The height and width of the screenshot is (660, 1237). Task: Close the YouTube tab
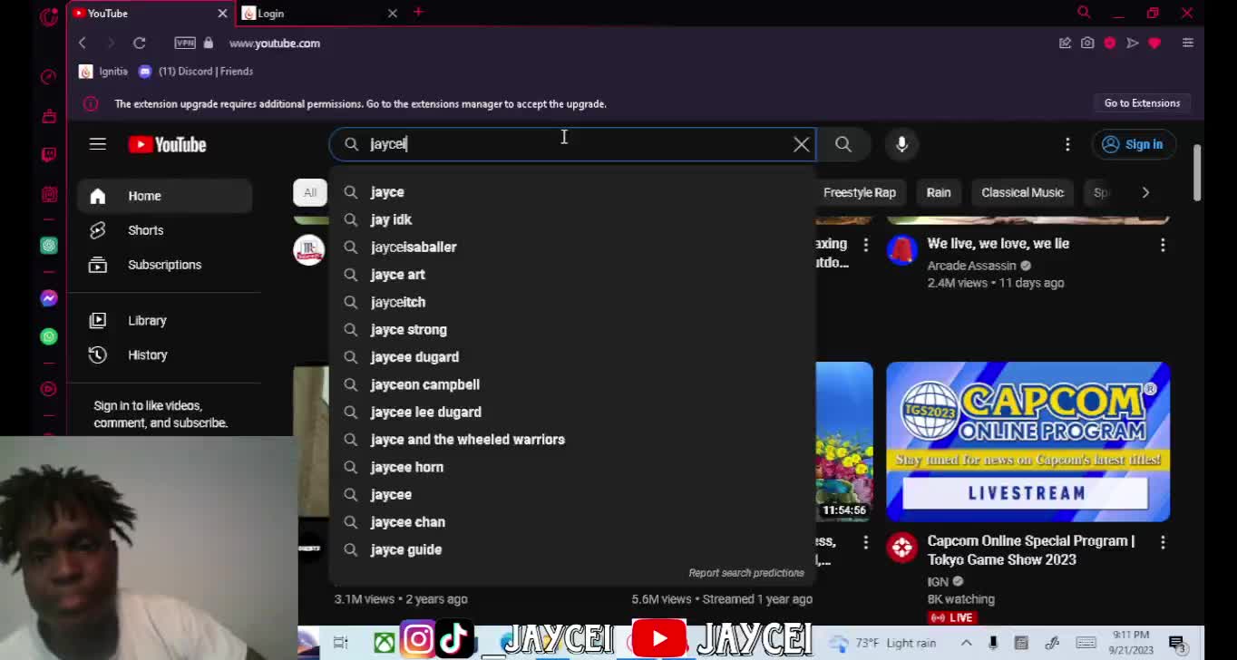pyautogui.click(x=222, y=14)
